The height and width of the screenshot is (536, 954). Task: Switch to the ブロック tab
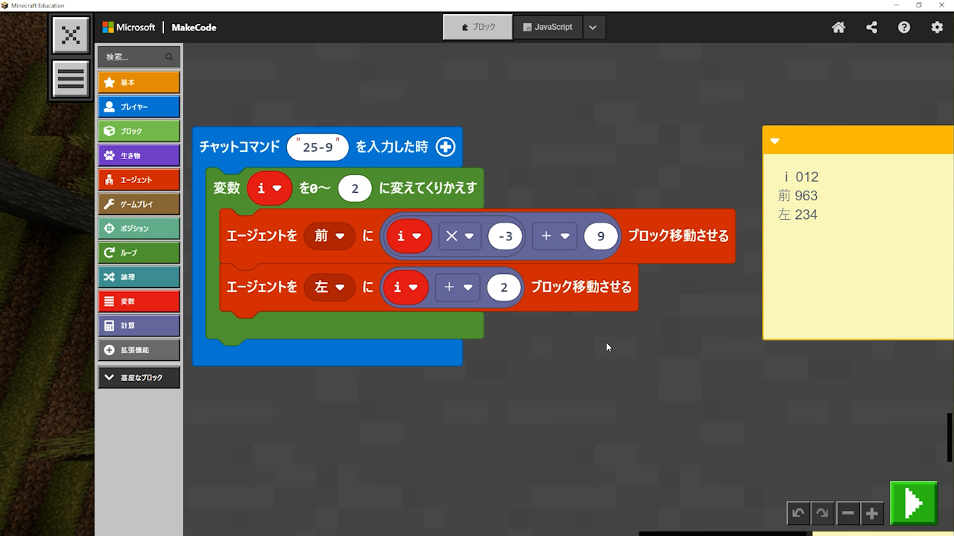coord(478,28)
